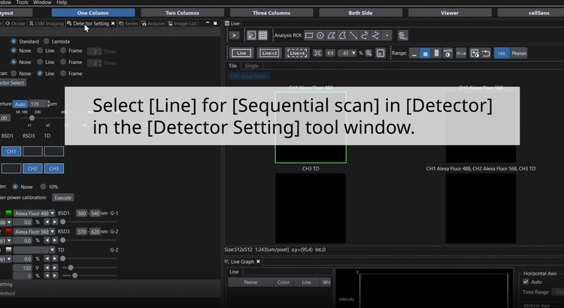Click the Hi-Lo display icon
The height and width of the screenshot is (308, 564).
coord(462,53)
